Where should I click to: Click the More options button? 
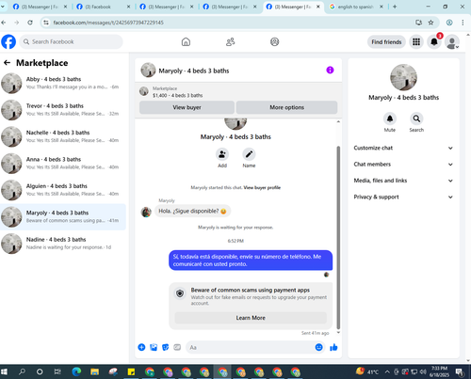(286, 107)
